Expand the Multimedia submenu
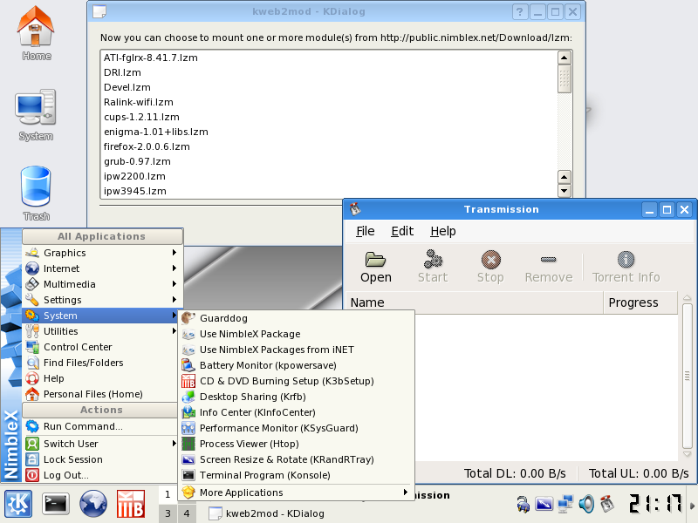 (x=102, y=284)
